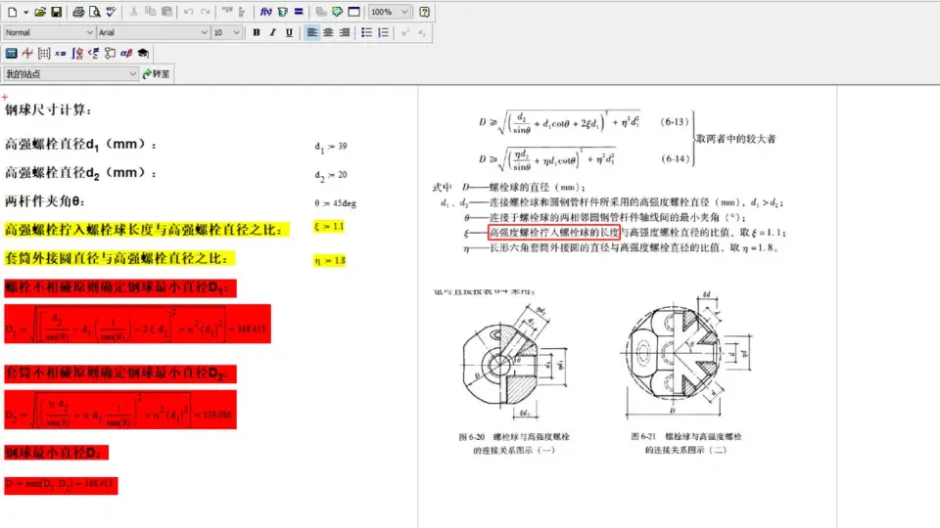
Task: Click the 钢球最小直径D label
Action: 57,453
